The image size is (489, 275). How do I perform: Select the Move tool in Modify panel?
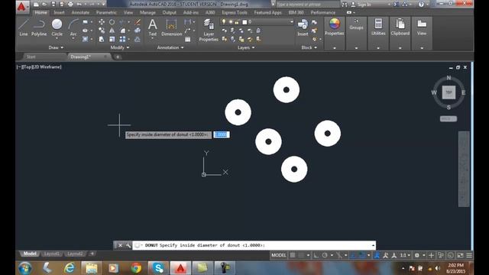tap(102, 22)
